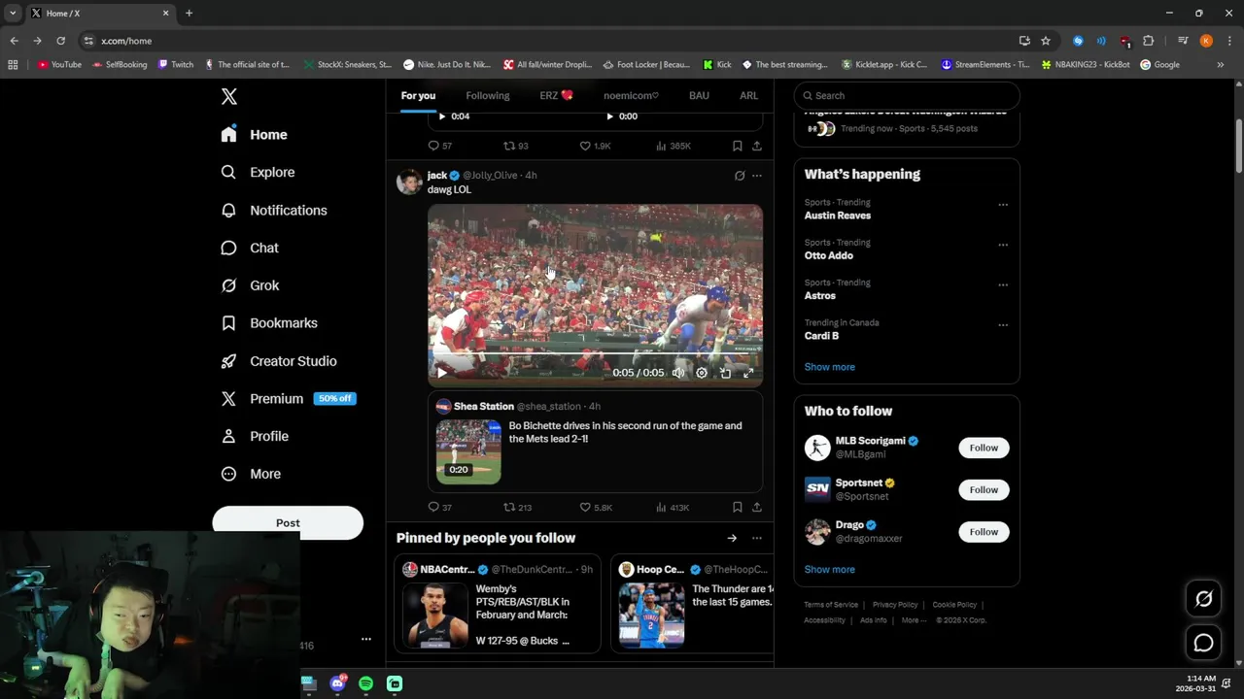
Task: Reply icon on jack's post with 37
Action: 433,507
